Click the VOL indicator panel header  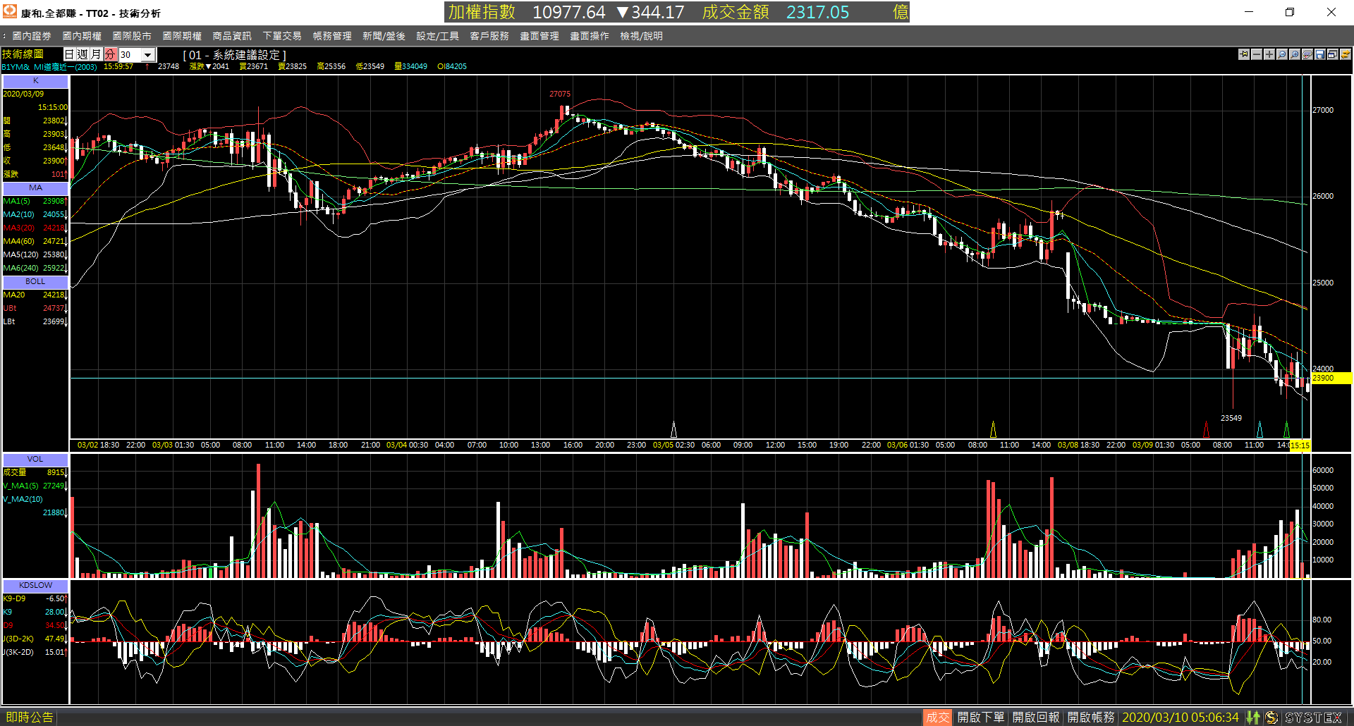[x=35, y=459]
